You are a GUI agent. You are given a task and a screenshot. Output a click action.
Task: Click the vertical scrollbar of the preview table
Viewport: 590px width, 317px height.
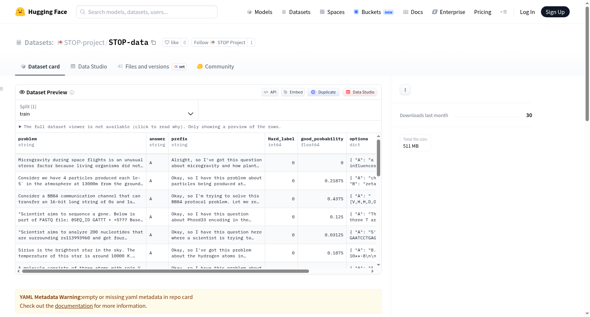[378, 158]
